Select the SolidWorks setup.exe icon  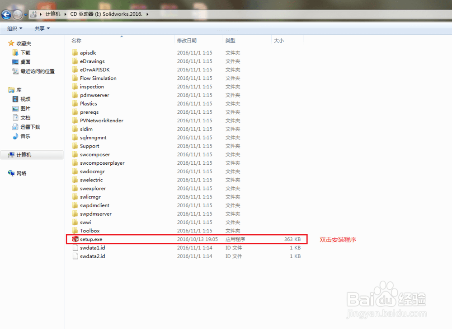coord(75,239)
